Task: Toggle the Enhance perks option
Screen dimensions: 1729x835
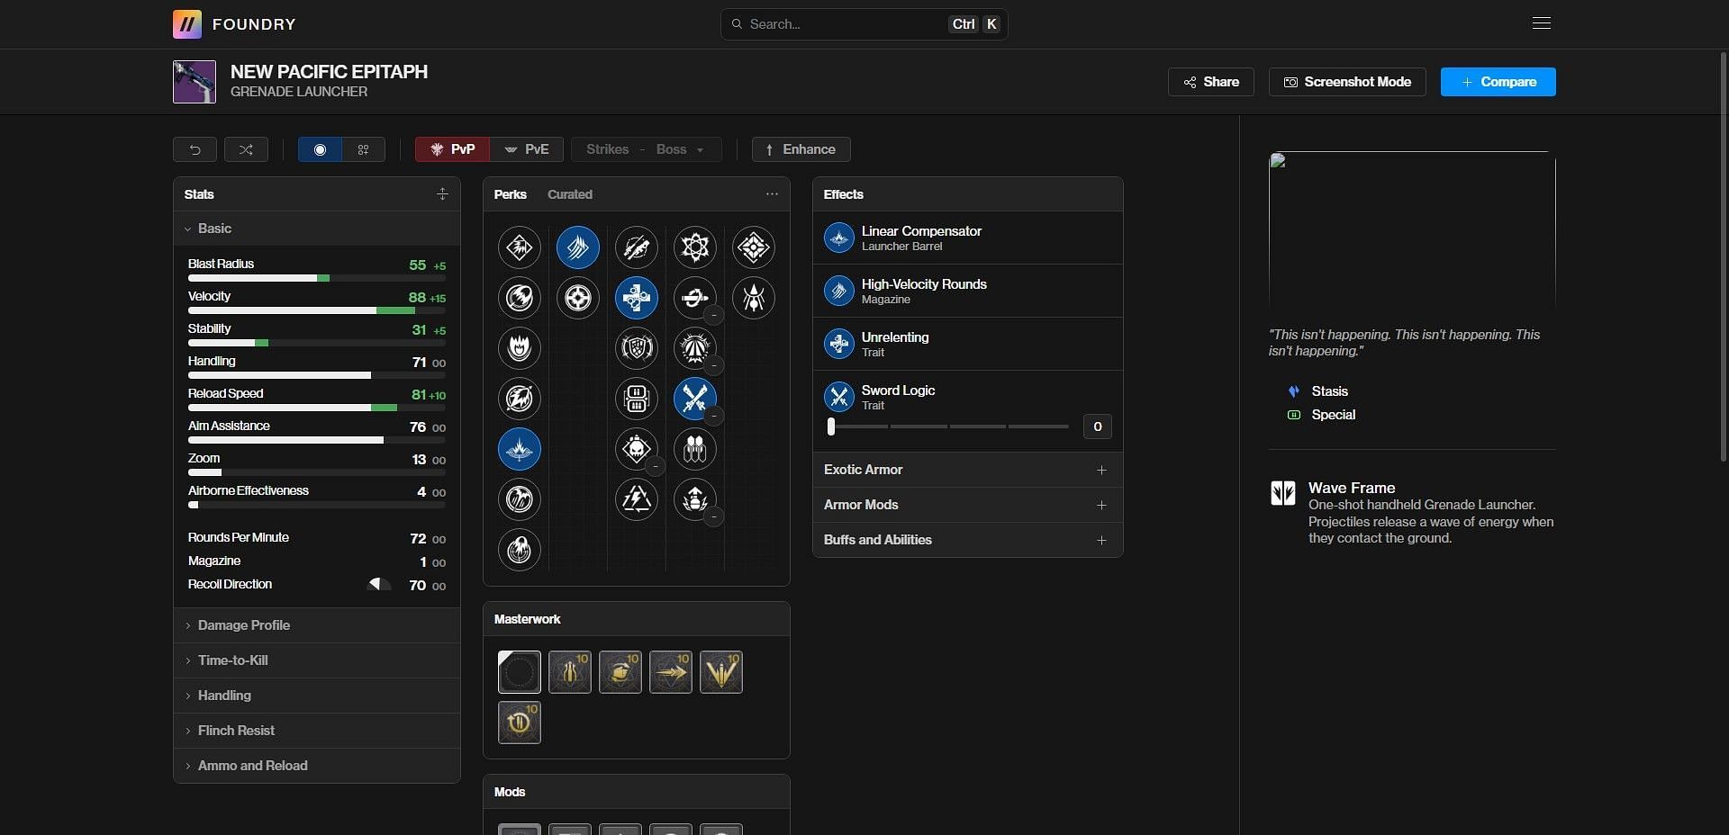Action: [801, 149]
